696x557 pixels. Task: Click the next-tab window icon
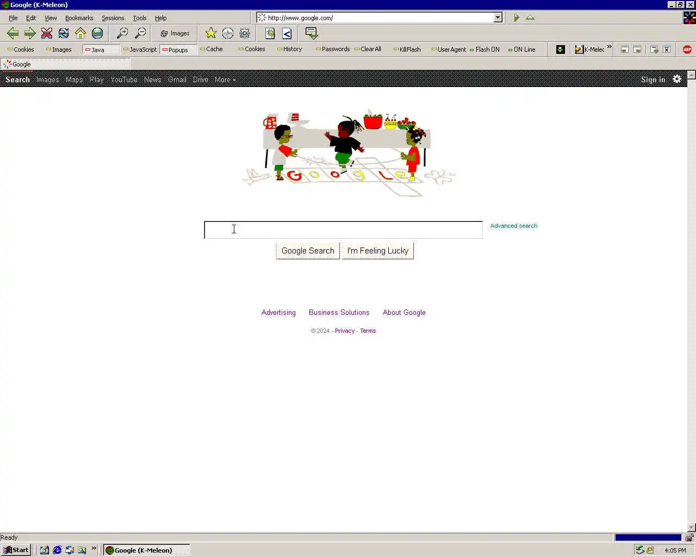pyautogui.click(x=637, y=49)
